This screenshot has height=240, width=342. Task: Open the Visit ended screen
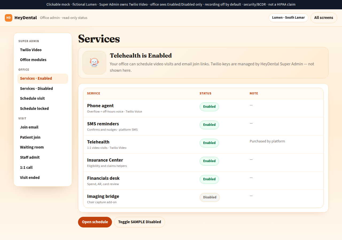click(x=43, y=178)
